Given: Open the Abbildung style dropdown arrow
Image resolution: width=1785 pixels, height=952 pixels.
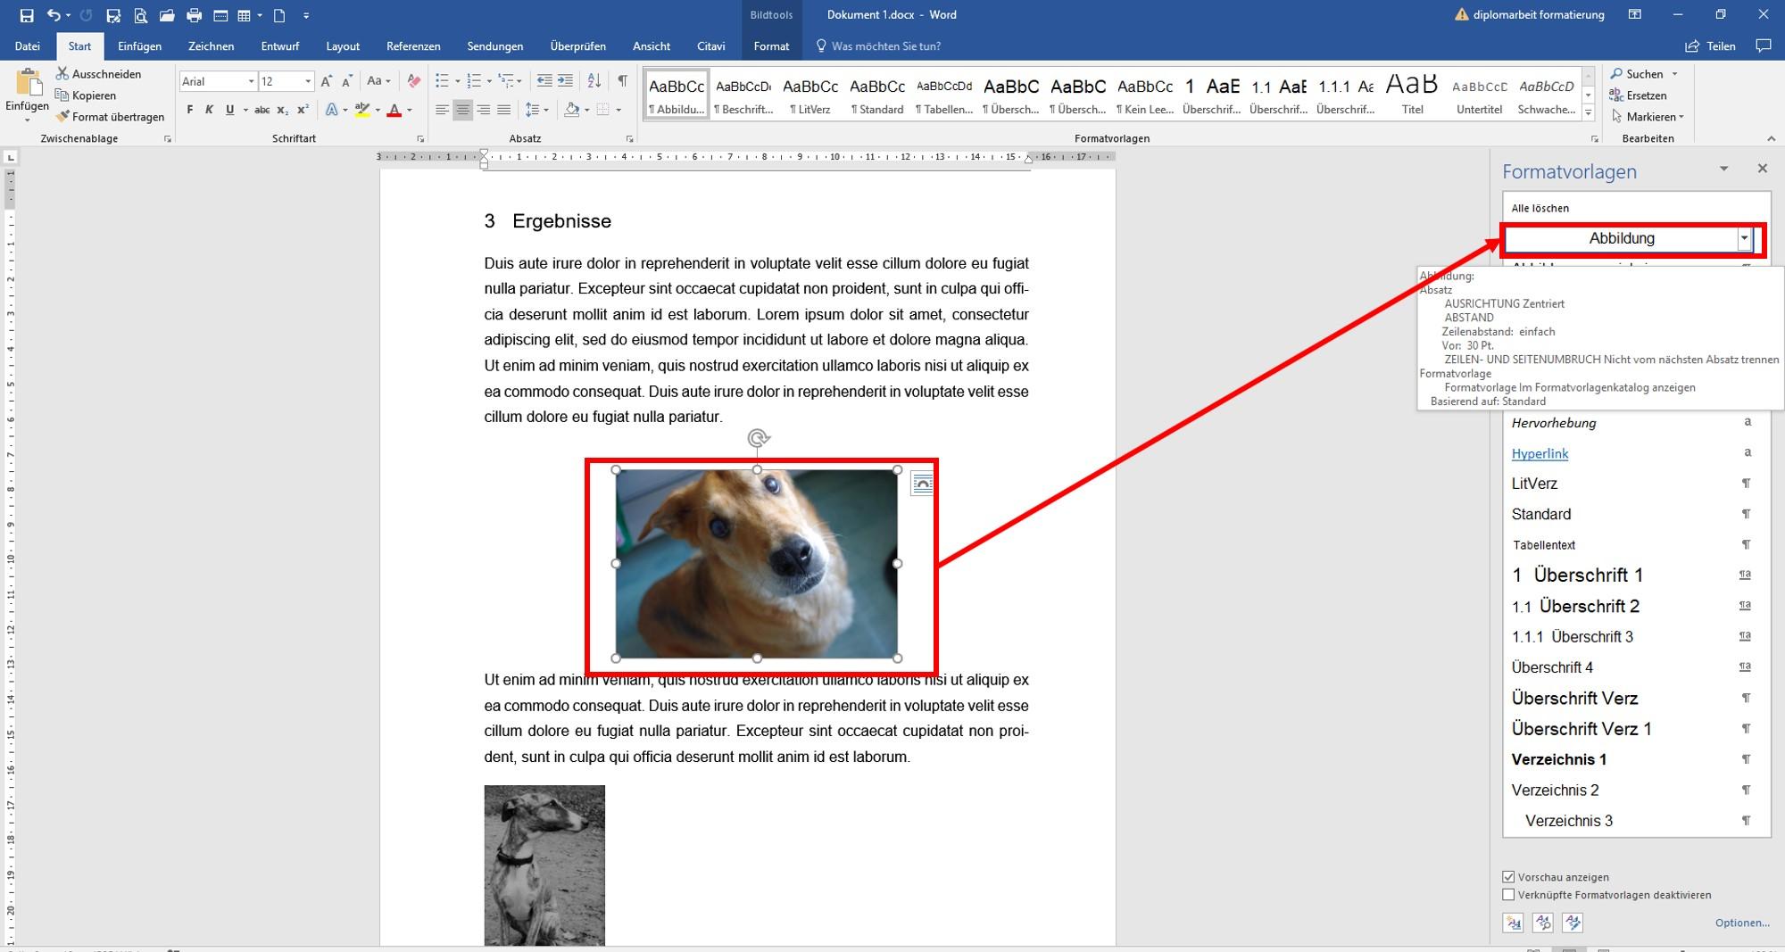Looking at the screenshot, I should pos(1743,238).
